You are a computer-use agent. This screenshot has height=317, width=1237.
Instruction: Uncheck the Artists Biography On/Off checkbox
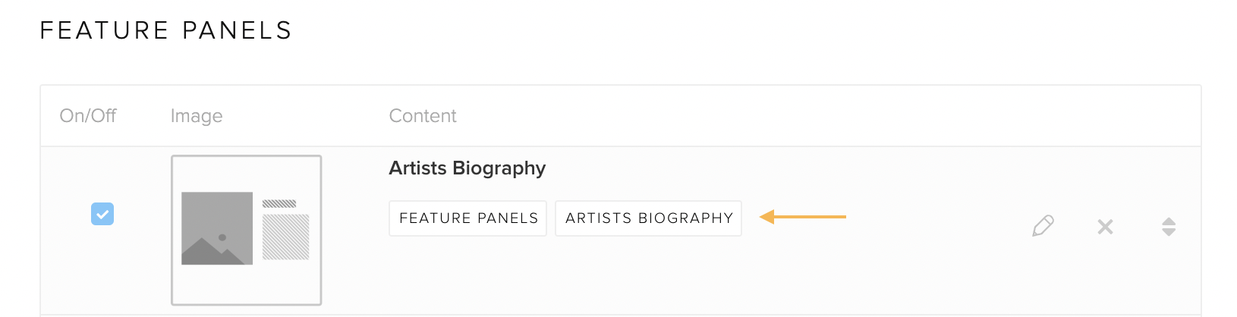(102, 214)
